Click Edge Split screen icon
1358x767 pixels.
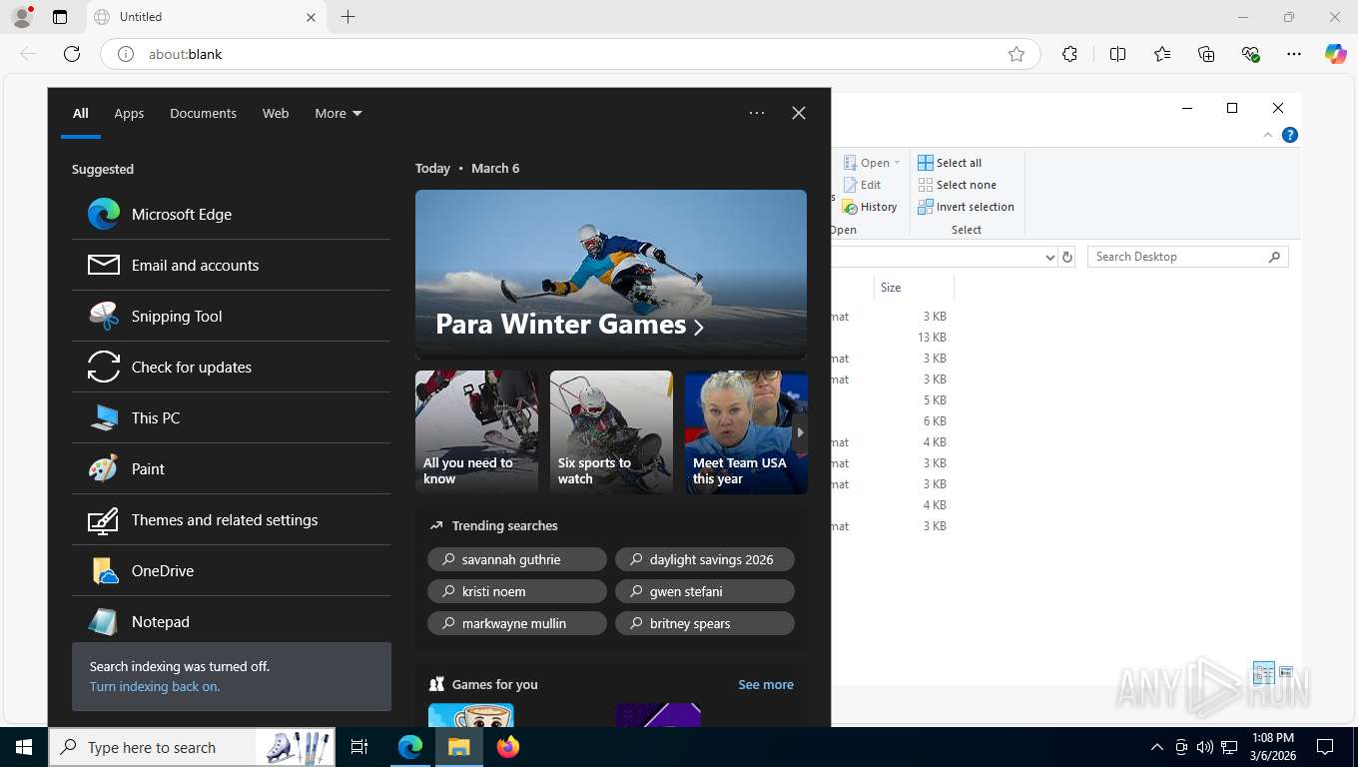tap(1117, 54)
